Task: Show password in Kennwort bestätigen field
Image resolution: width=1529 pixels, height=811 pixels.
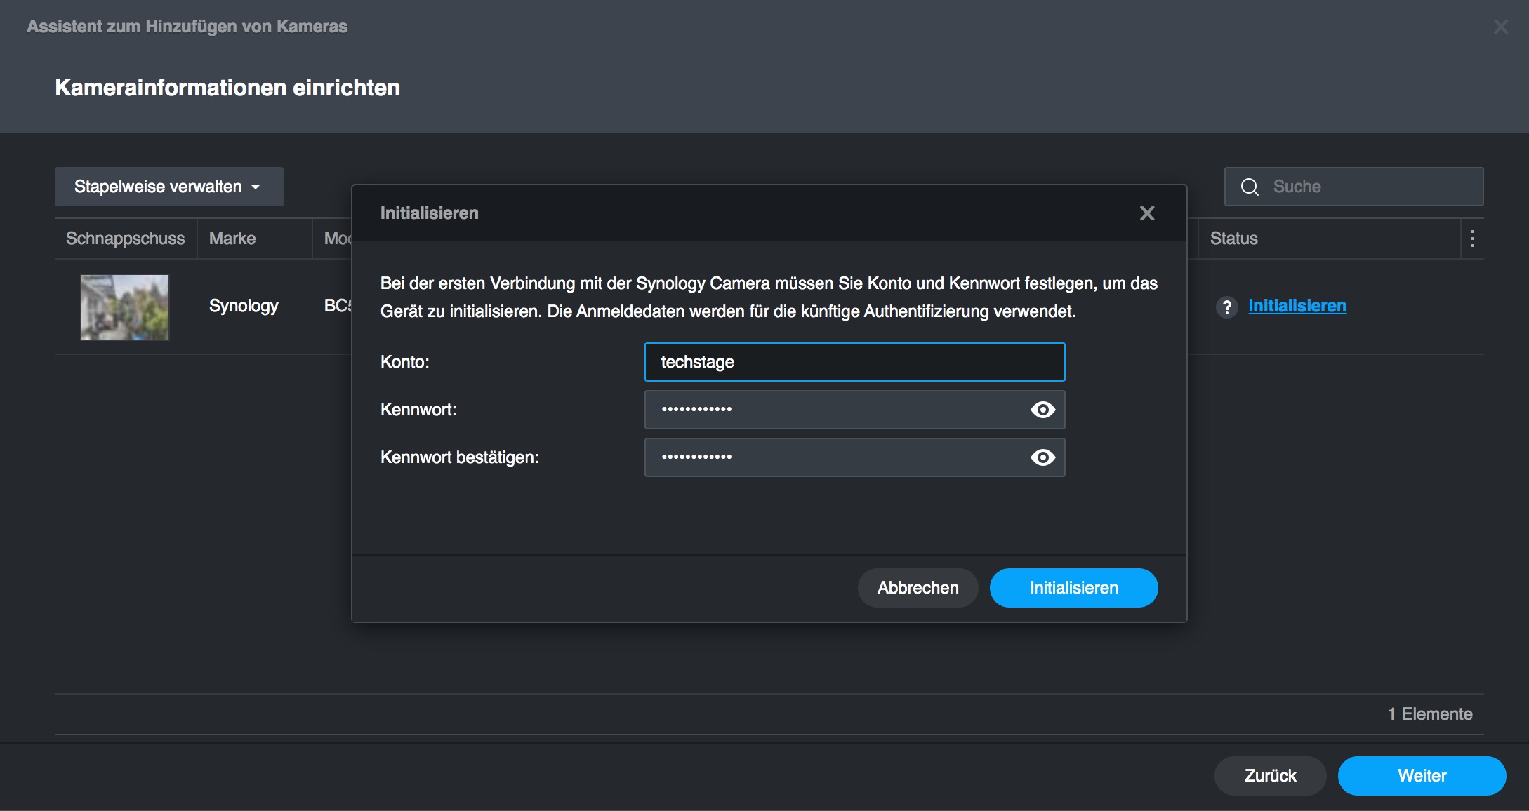Action: pyautogui.click(x=1042, y=457)
